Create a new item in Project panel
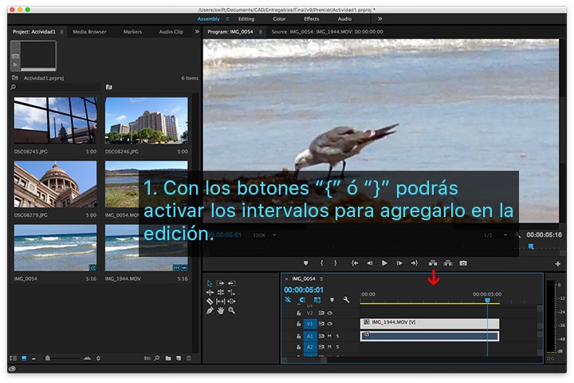 pyautogui.click(x=179, y=358)
